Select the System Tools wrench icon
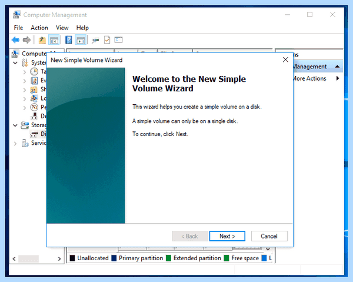The height and width of the screenshot is (282, 353). pyautogui.click(x=25, y=62)
